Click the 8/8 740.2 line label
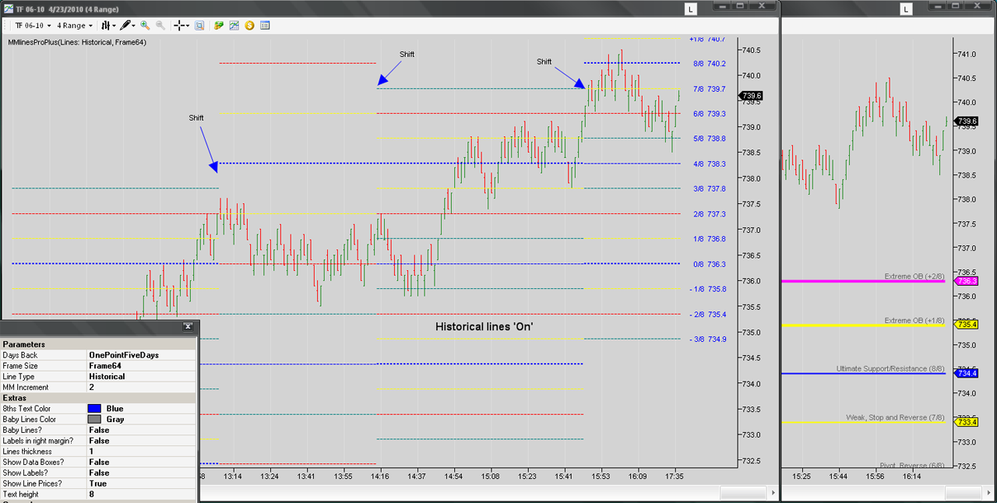Viewport: 997px width, 503px height. tap(710, 64)
